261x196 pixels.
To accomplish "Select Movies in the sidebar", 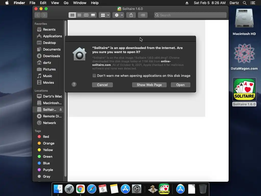I will (48, 82).
